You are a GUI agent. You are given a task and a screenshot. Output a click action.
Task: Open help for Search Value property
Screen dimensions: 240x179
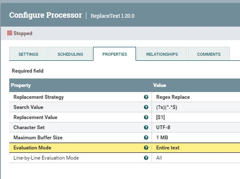click(x=146, y=107)
